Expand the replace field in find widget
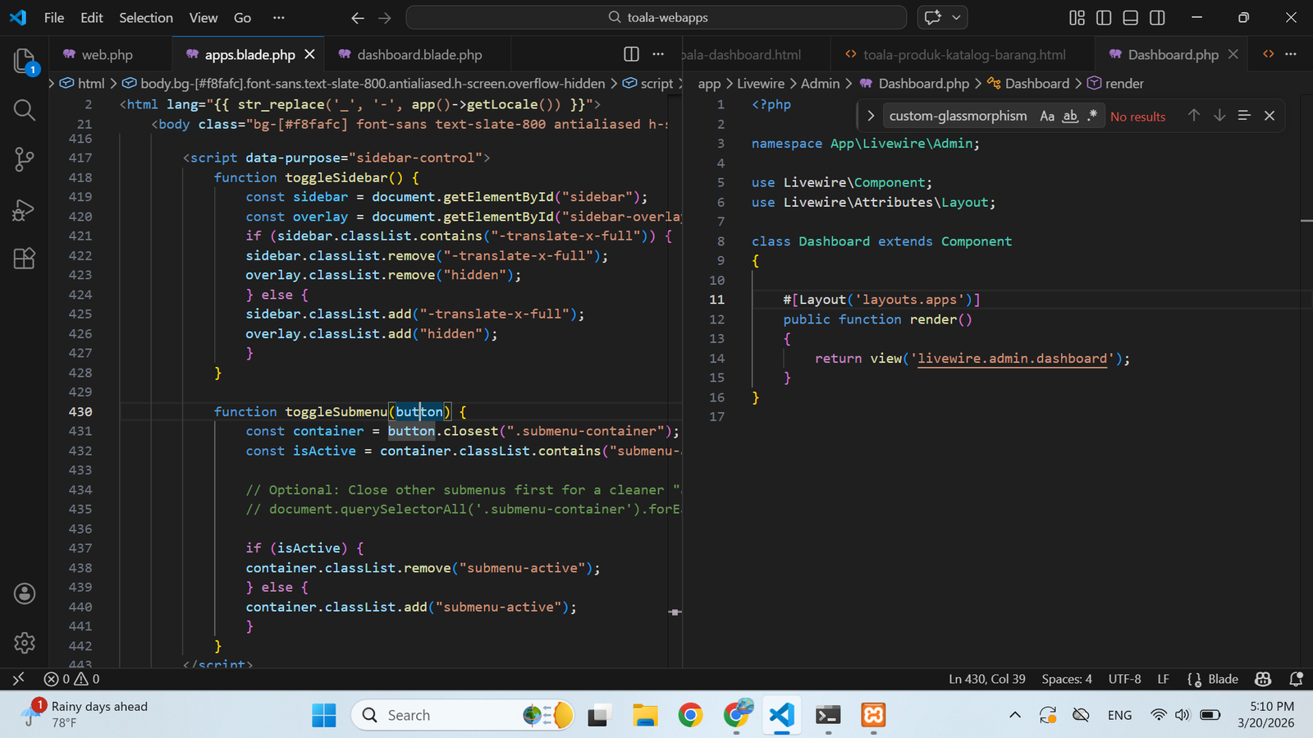Image resolution: width=1313 pixels, height=738 pixels. click(x=871, y=117)
